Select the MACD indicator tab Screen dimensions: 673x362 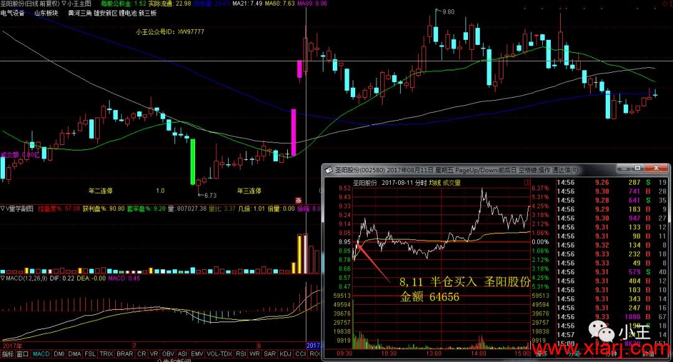pos(41,355)
